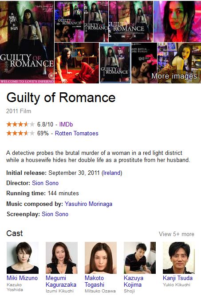This screenshot has height=296, width=201.
Task: Open Megumi Kagurazaka name link
Action: pyautogui.click(x=61, y=281)
